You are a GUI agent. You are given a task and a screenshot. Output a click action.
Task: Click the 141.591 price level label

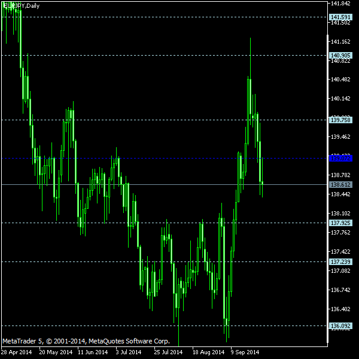click(x=340, y=17)
